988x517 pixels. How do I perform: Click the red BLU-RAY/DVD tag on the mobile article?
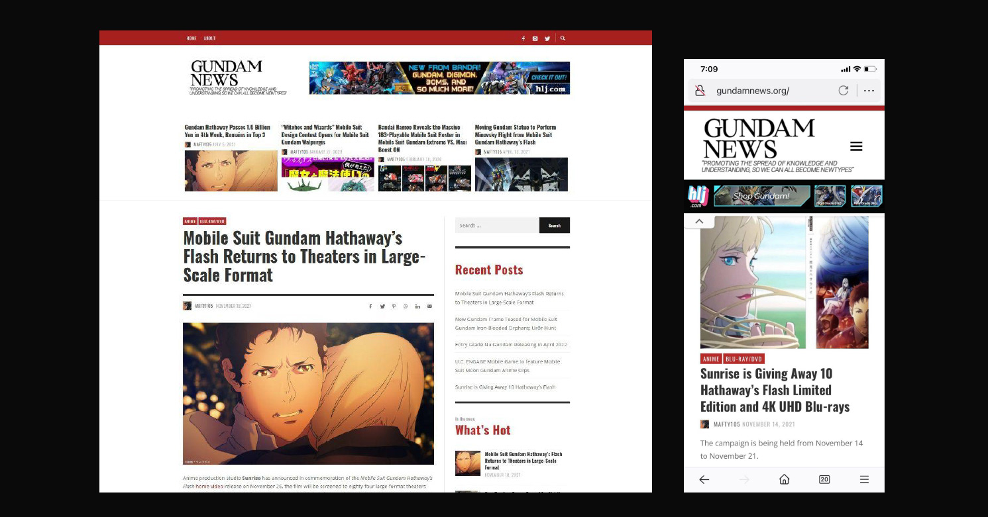pos(744,359)
